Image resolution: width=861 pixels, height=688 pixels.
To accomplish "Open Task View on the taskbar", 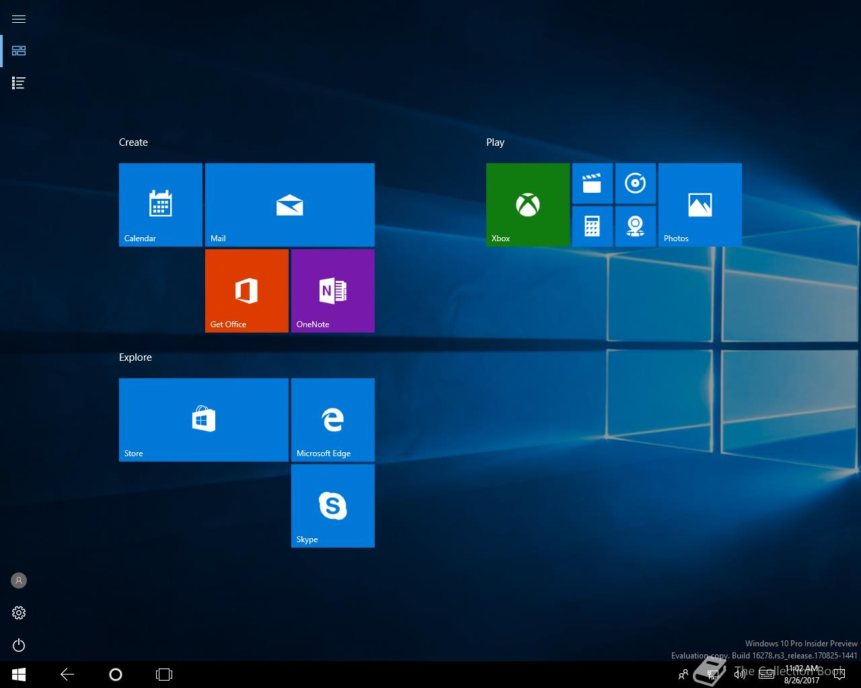I will [164, 675].
